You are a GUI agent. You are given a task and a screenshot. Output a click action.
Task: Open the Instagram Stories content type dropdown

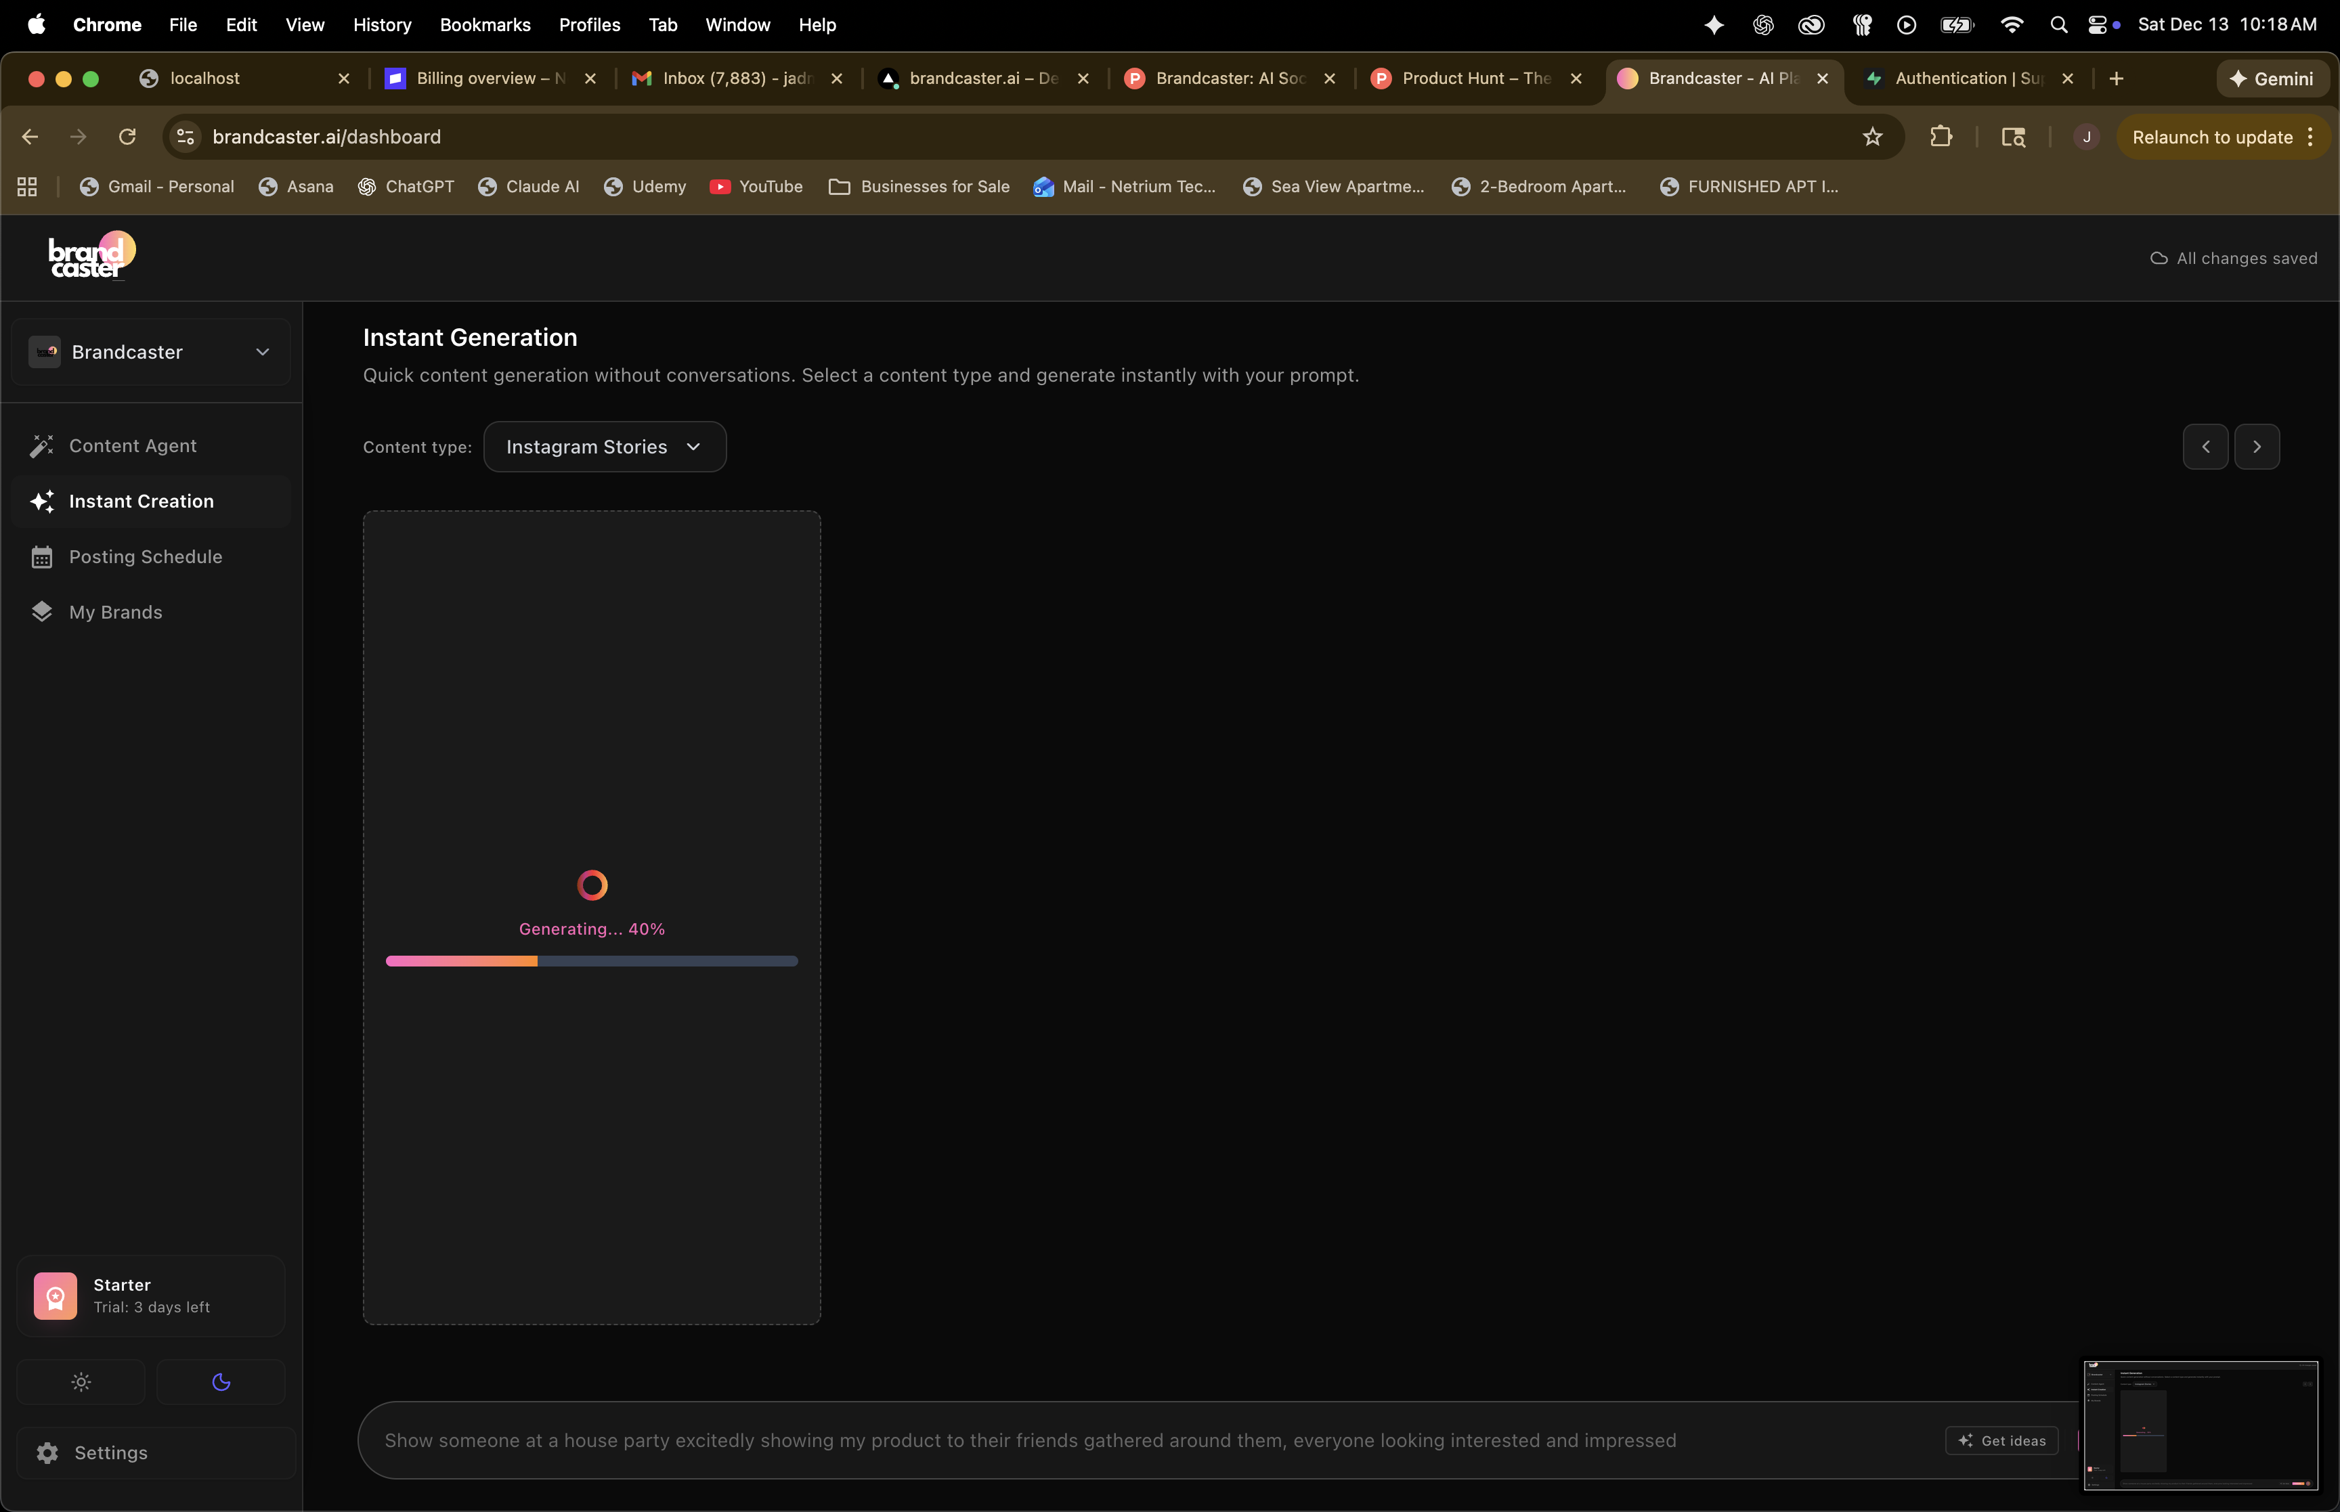(604, 447)
